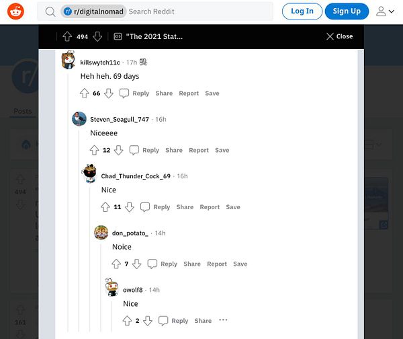Click the Sign Up button
This screenshot has width=403, height=339.
point(347,11)
